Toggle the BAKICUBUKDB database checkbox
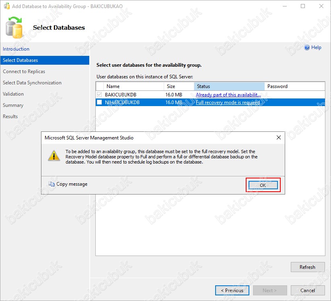 tap(99, 94)
